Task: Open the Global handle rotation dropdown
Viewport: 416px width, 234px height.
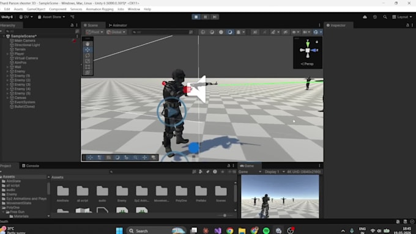Action: coord(116,32)
